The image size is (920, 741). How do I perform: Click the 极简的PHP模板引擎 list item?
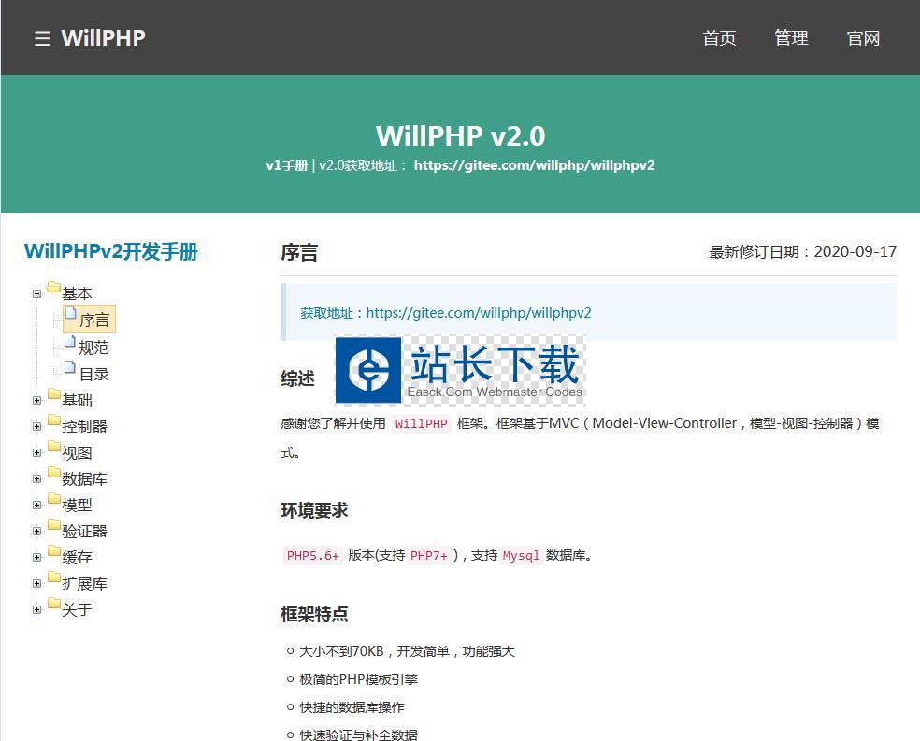[358, 679]
